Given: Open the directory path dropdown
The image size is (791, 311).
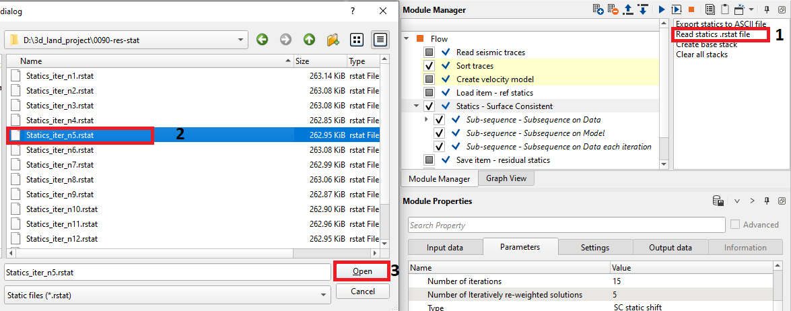Looking at the screenshot, I should click(x=241, y=40).
